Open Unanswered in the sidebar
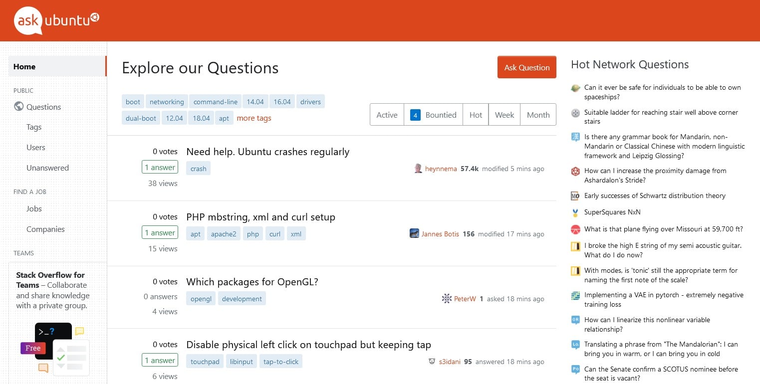 click(47, 168)
